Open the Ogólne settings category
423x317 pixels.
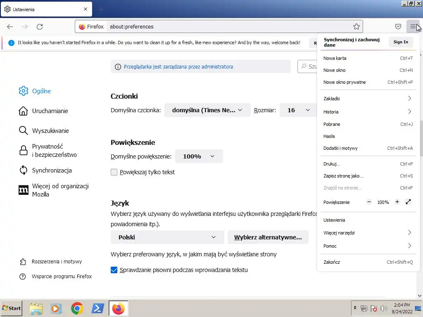[35, 91]
